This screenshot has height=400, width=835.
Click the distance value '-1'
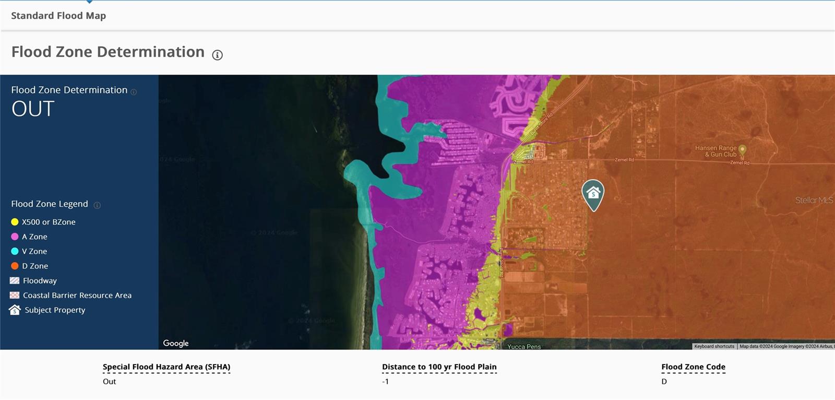pyautogui.click(x=386, y=382)
